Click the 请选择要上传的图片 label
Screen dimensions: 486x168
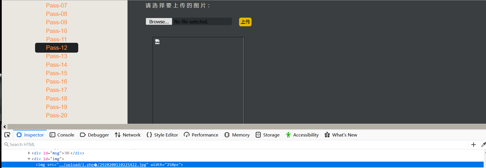pos(177,5)
